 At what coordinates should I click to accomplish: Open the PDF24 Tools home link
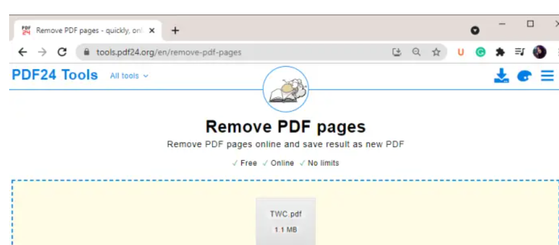pyautogui.click(x=55, y=75)
